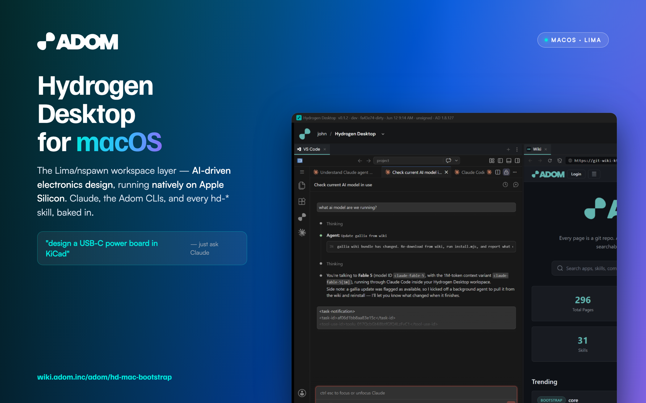The width and height of the screenshot is (646, 403).
Task: Add a new pane tab with plus
Action: tap(508, 149)
